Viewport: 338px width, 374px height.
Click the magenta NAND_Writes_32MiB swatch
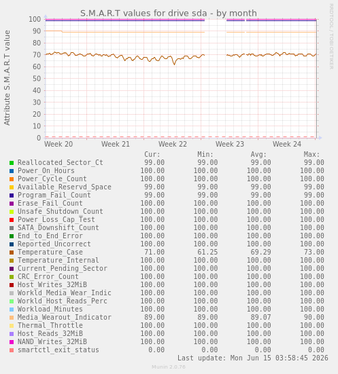tap(12, 342)
